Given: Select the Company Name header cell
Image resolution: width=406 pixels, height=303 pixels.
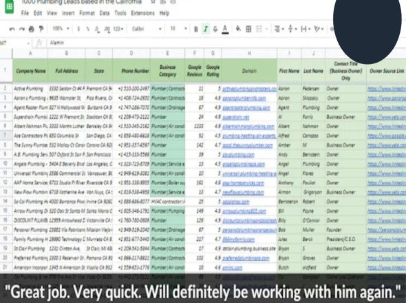Looking at the screenshot, I should tap(30, 71).
